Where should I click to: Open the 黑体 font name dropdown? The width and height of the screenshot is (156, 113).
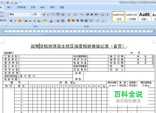[x=30, y=14]
